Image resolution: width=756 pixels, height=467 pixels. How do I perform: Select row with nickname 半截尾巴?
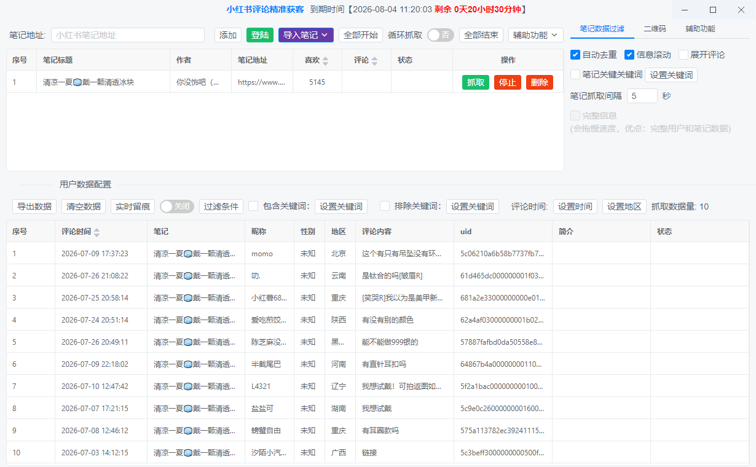click(x=377, y=364)
